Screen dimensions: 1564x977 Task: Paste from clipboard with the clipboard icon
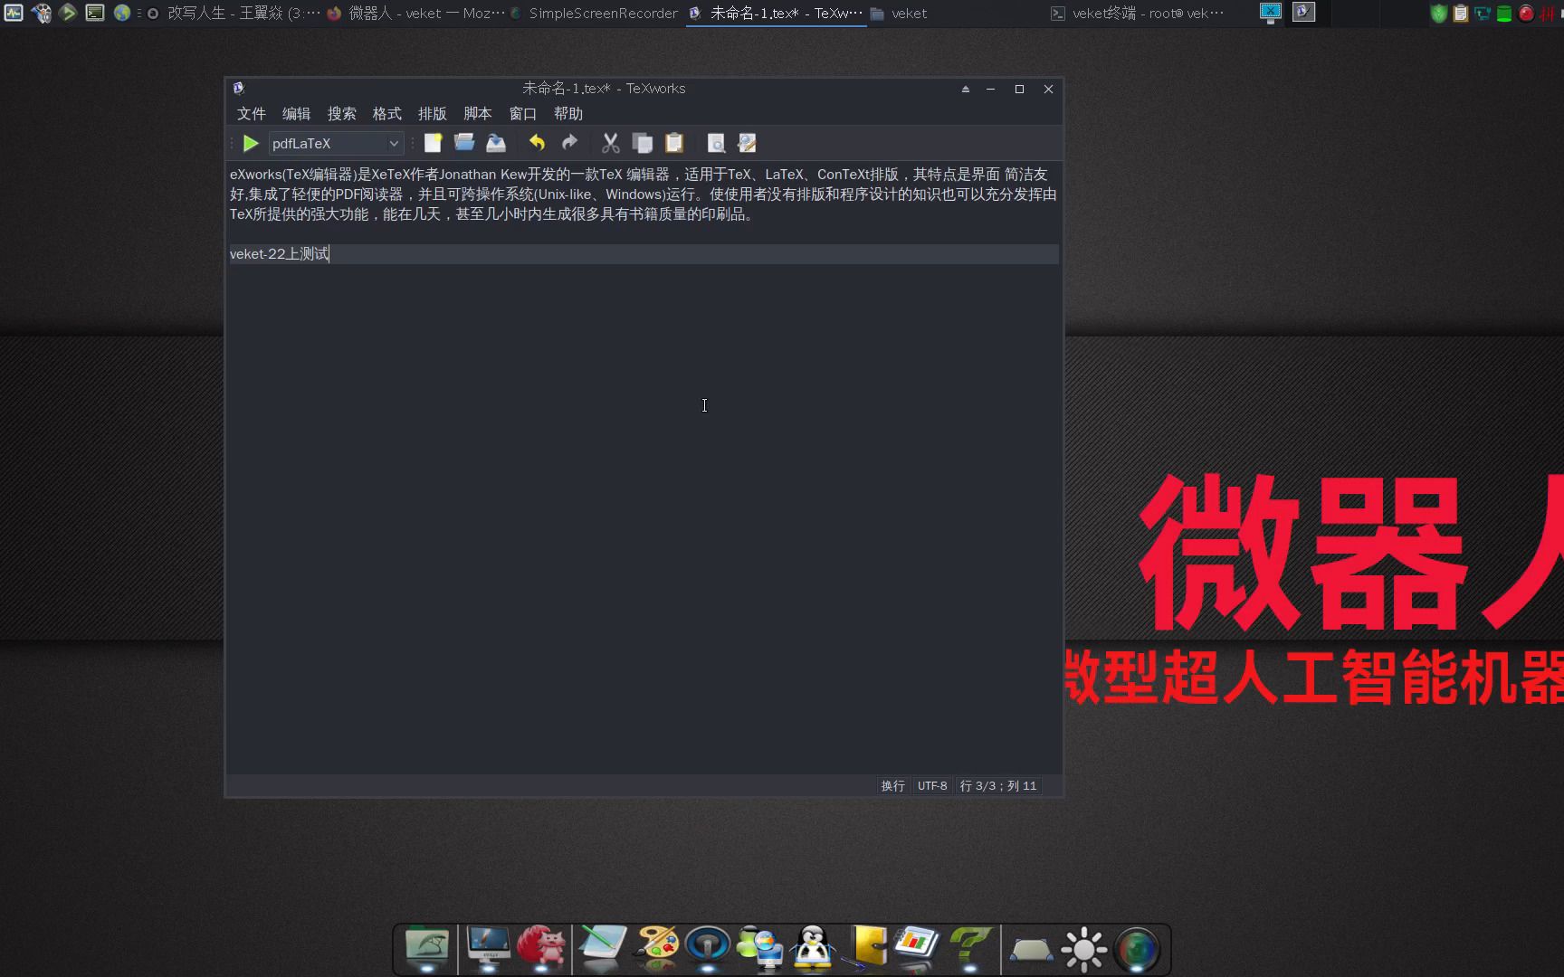pos(674,143)
